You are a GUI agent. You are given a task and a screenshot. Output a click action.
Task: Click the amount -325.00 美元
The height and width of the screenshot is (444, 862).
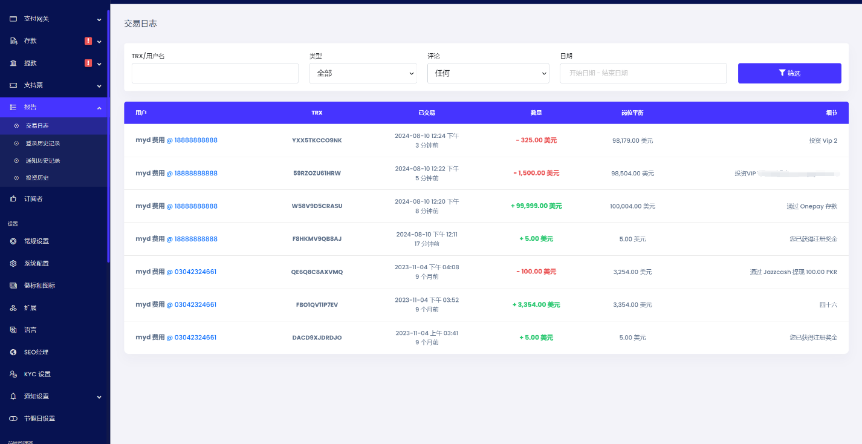(536, 140)
